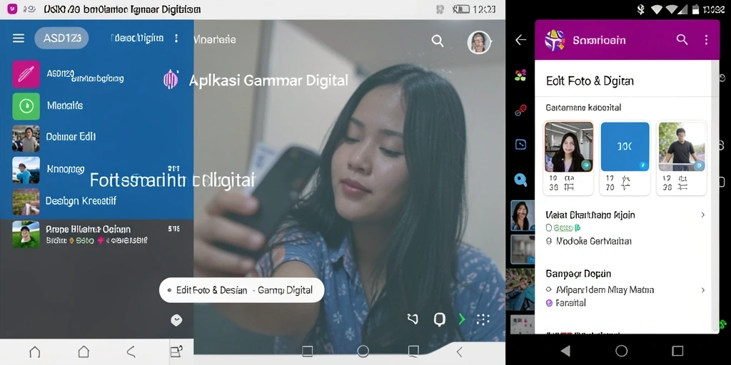The image size is (731, 365).
Task: Select the ASD123 pill chip
Action: pyautogui.click(x=61, y=38)
